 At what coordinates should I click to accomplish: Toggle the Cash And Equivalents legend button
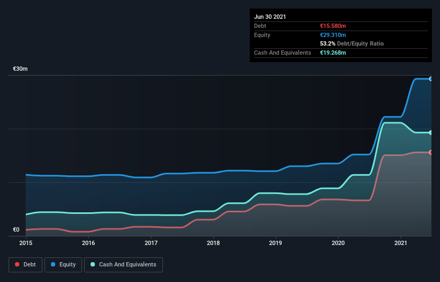pyautogui.click(x=123, y=265)
